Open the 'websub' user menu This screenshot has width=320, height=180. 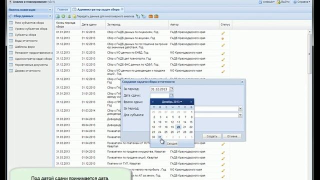click(x=266, y=2)
